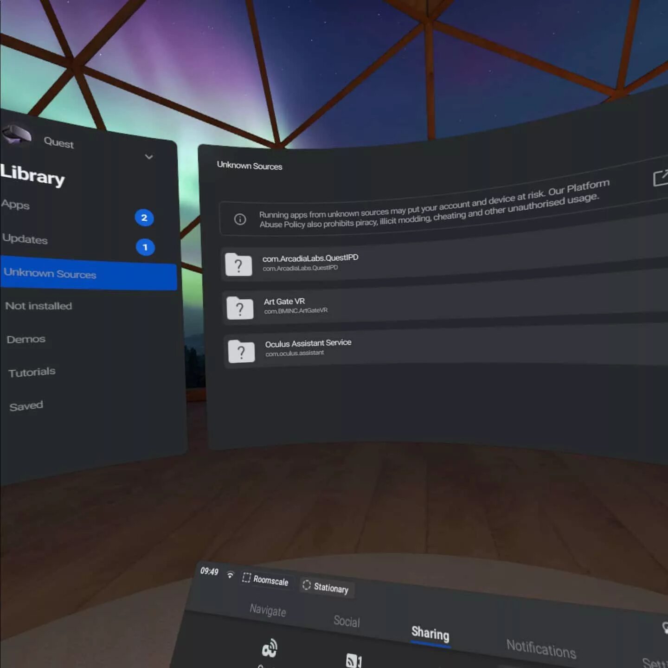Click the Apps badge showing 2
Screen dimensions: 668x668
144,218
